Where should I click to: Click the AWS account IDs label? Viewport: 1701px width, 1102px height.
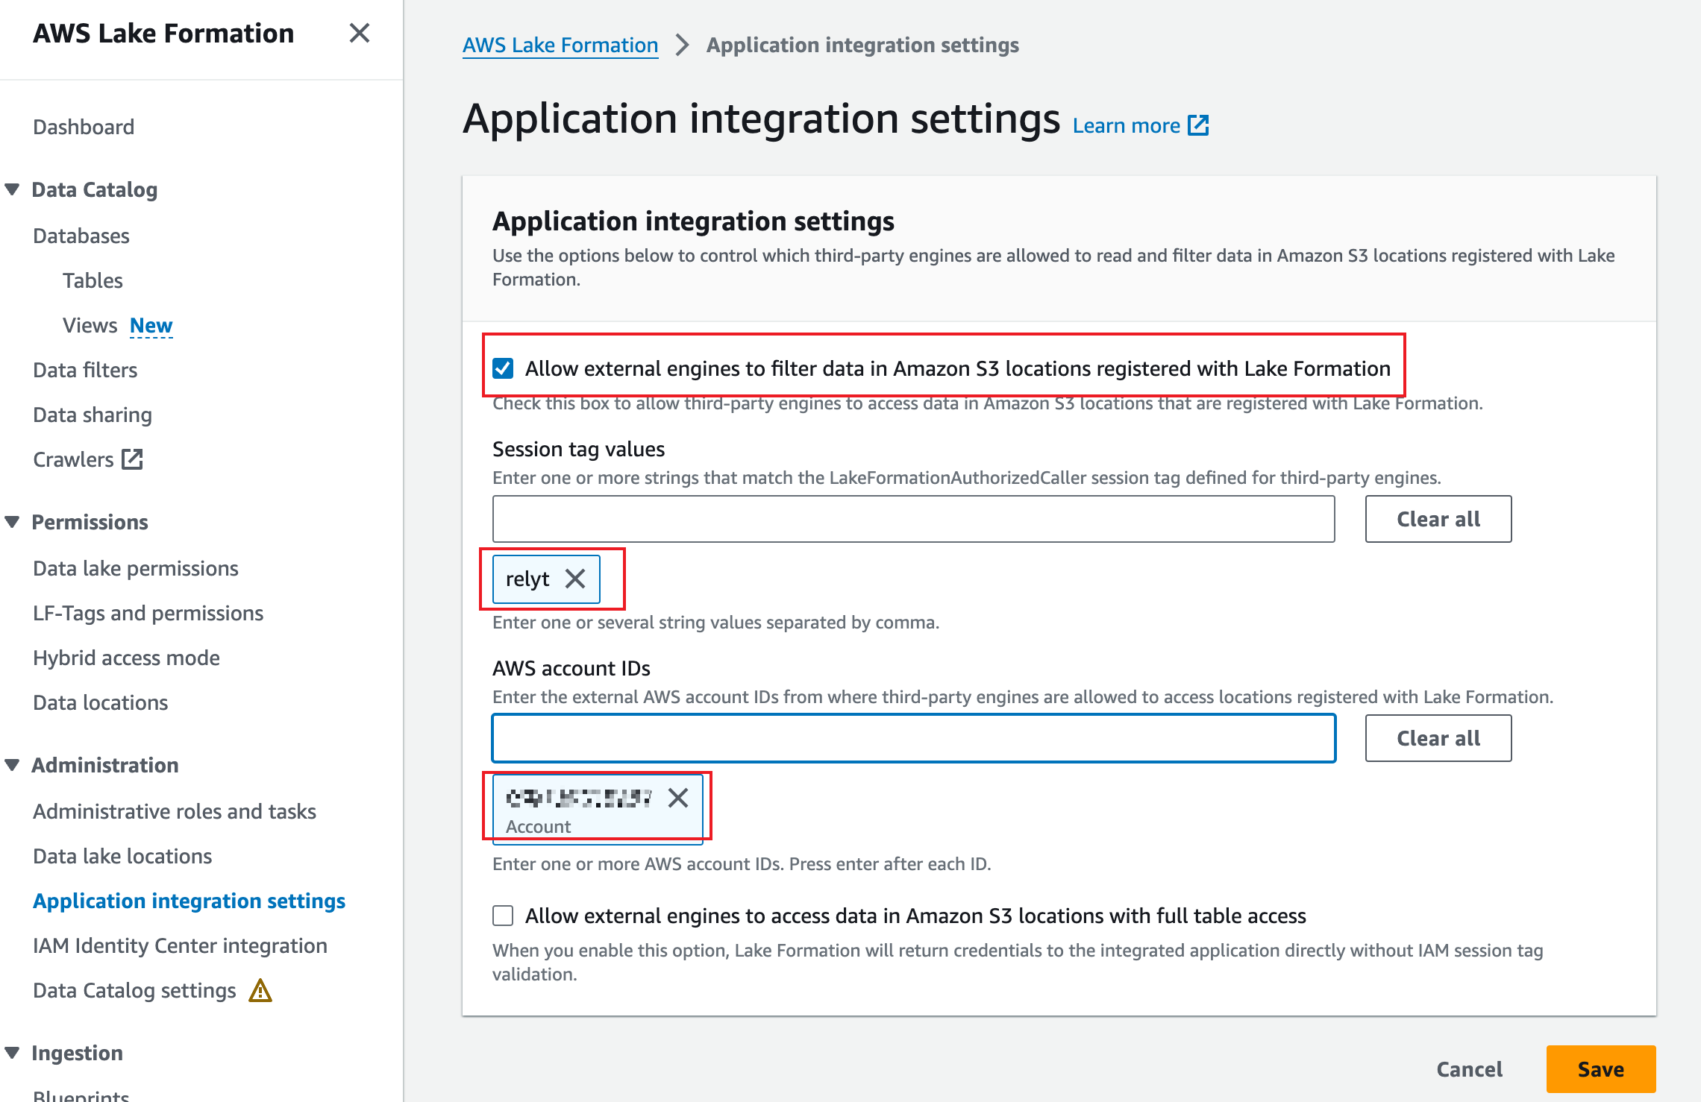571,668
